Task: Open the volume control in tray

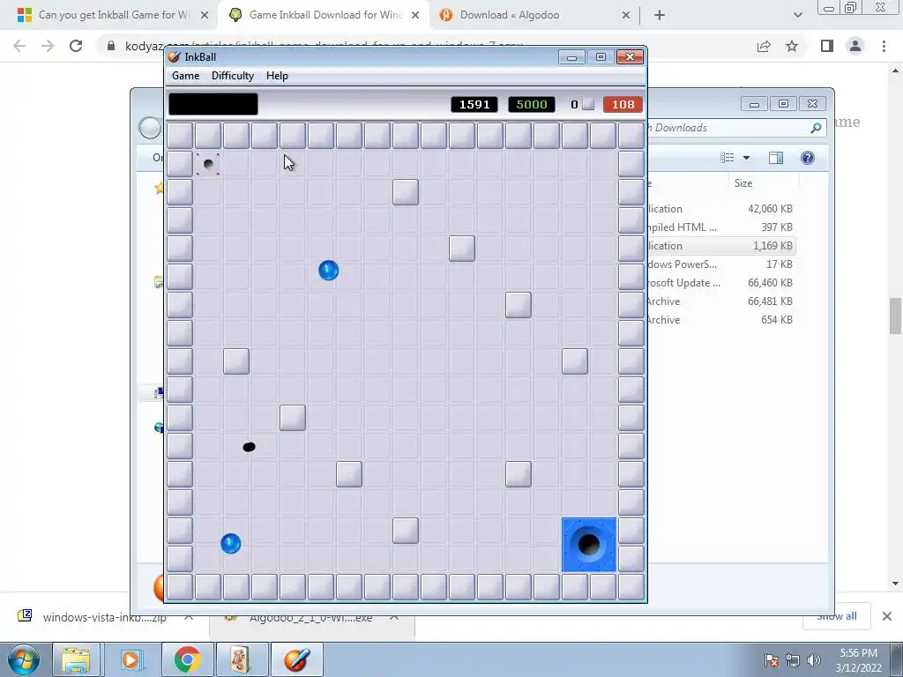Action: click(x=813, y=659)
